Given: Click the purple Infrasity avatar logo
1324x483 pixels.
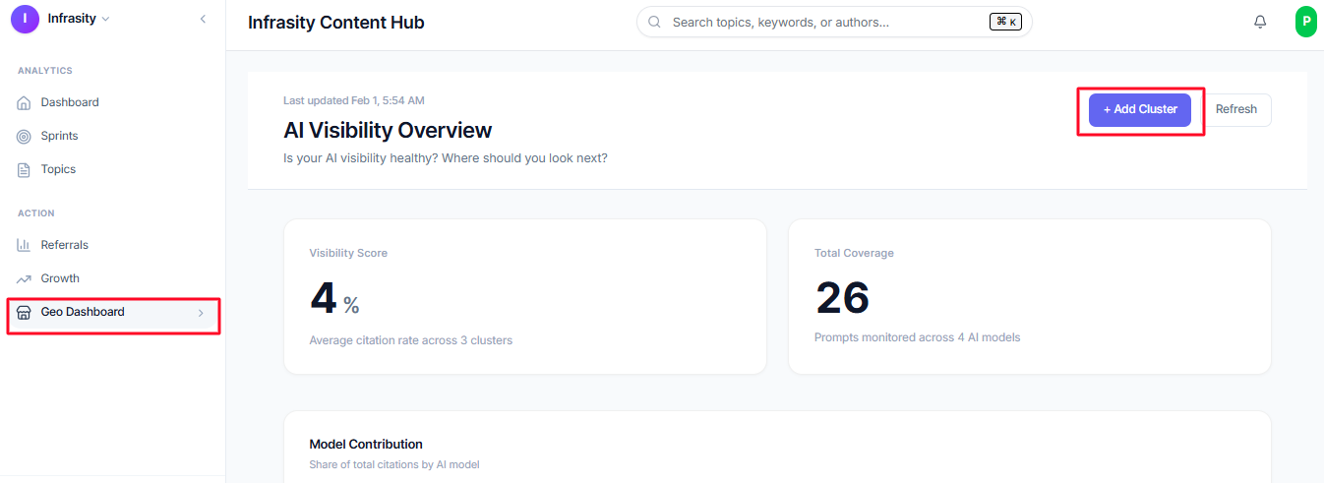Looking at the screenshot, I should click(25, 19).
